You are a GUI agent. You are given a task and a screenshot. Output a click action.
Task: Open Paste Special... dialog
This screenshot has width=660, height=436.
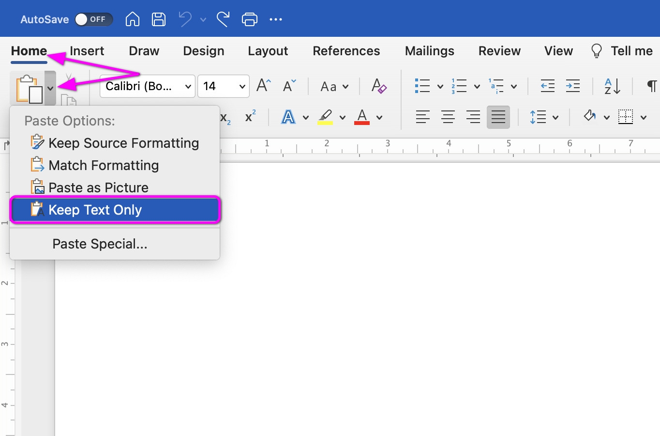100,244
